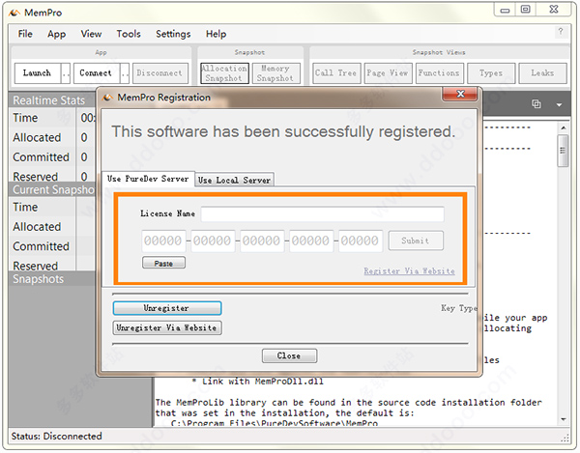Click the Allocation Snapshot button
This screenshot has height=453, width=580.
pyautogui.click(x=224, y=73)
